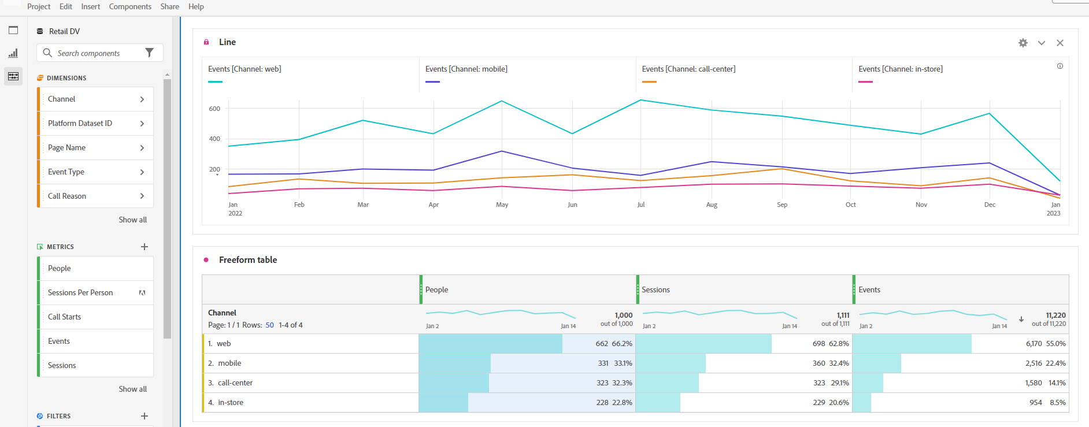Click the Metrics section icon
The image size is (1089, 427).
coord(40,247)
